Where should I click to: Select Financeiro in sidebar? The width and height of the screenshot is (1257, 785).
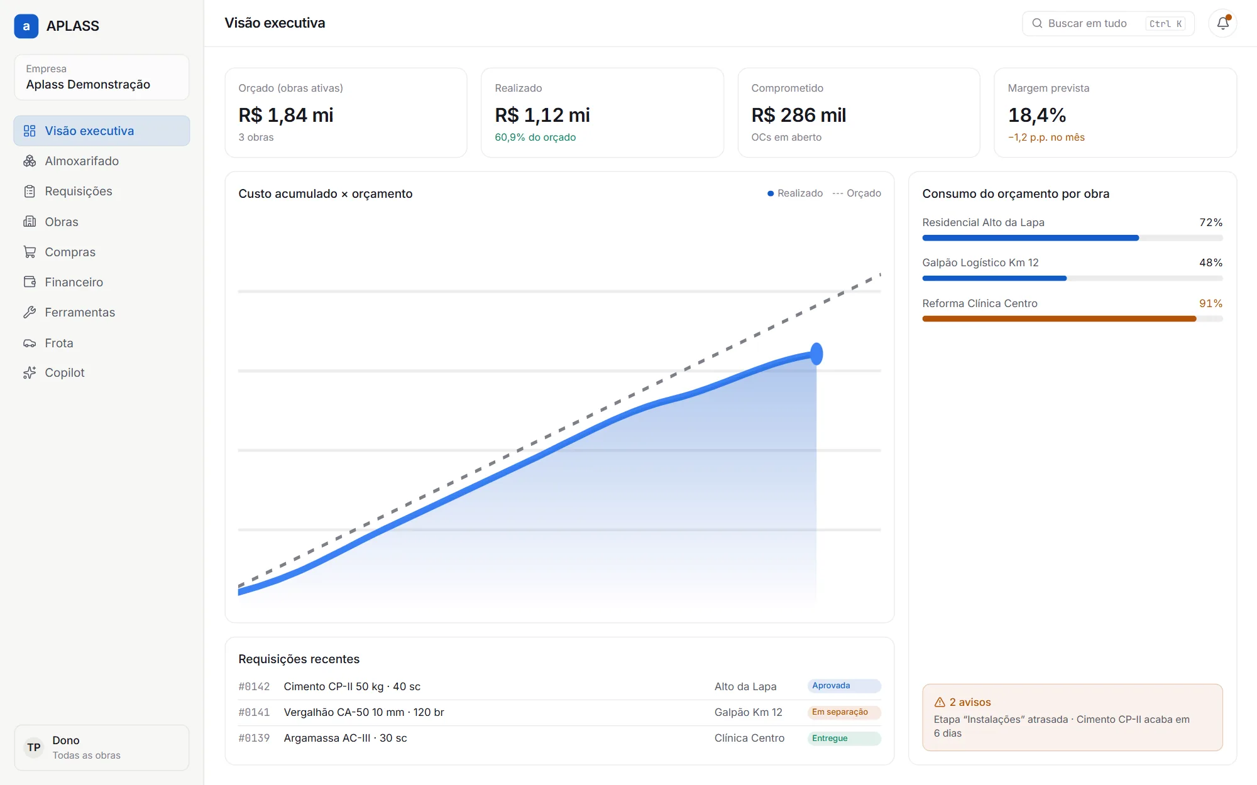[x=102, y=282]
